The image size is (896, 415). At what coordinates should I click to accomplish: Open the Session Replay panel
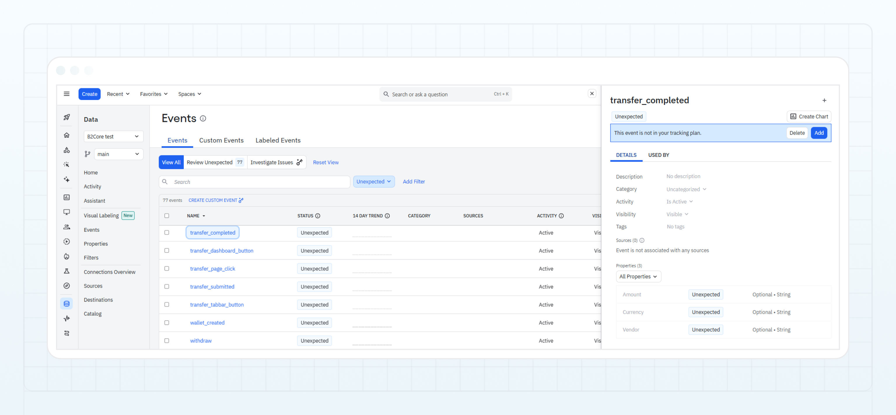tap(67, 241)
